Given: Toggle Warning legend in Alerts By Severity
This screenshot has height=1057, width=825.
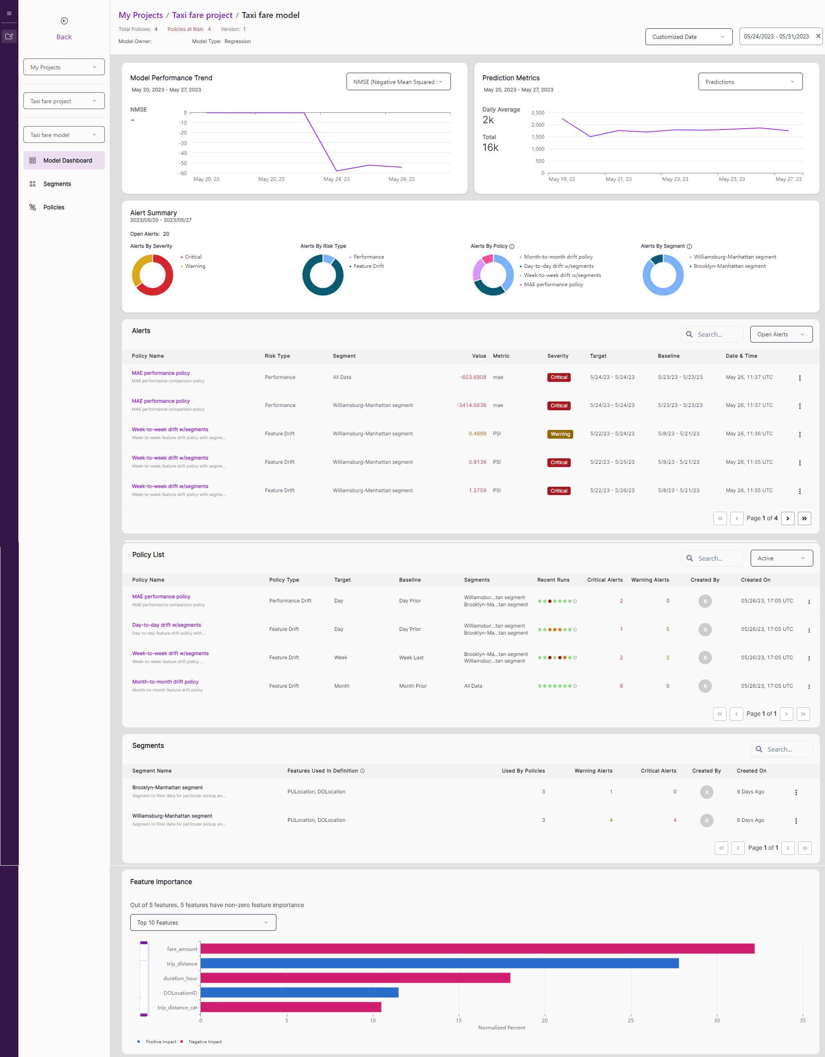Looking at the screenshot, I should [193, 266].
